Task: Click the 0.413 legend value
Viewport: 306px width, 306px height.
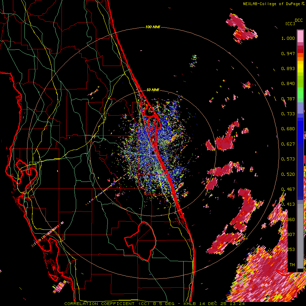Action: coord(288,204)
